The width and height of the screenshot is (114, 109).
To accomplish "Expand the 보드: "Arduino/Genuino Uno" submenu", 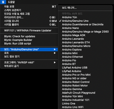I will 29,49.
